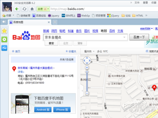The height and width of the screenshot is (118, 158).
Task: Open the IBM网上 bookmark
Action: coord(69,16)
